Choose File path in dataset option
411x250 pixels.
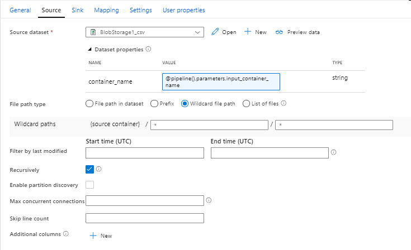[89, 103]
